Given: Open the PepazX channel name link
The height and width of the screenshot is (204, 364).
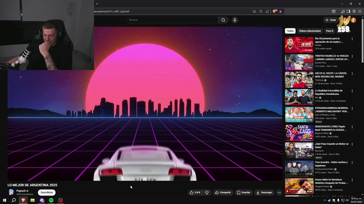Looking at the screenshot, I should click(x=21, y=191).
